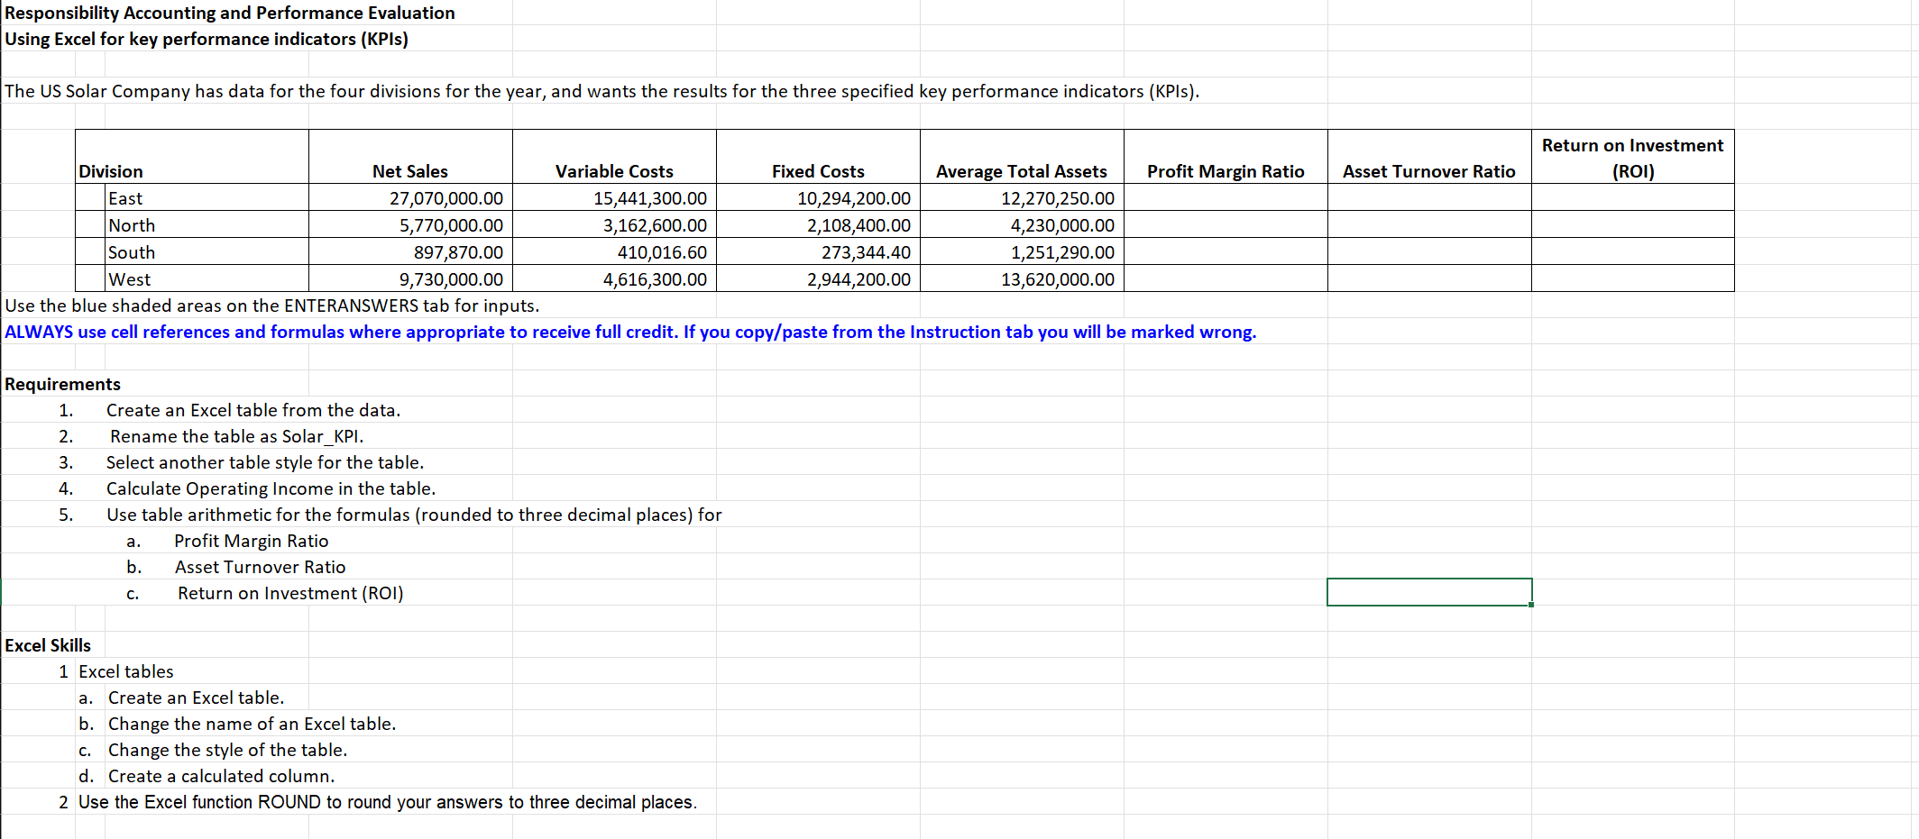Select the East Net Sales cell
Image resolution: width=1919 pixels, height=839 pixels.
(x=410, y=197)
